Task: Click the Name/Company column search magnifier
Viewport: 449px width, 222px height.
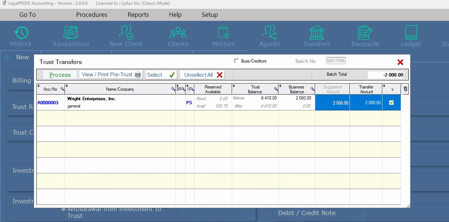Action: [x=173, y=89]
